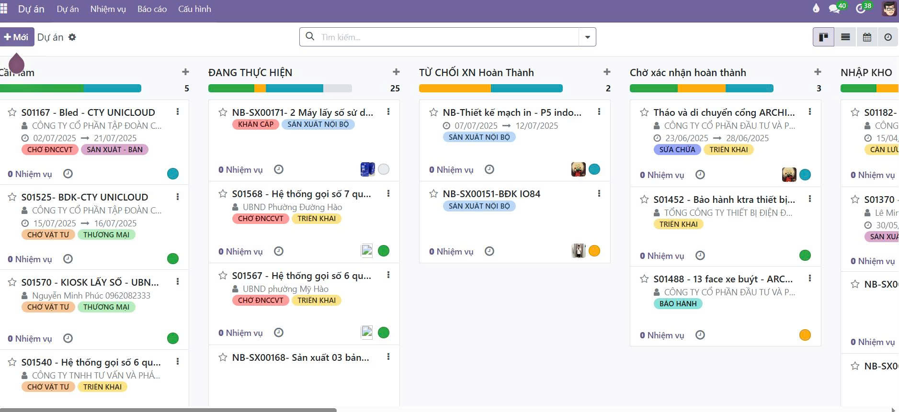This screenshot has width=899, height=412.
Task: Click activity clock on S01568 card
Action: pos(279,251)
